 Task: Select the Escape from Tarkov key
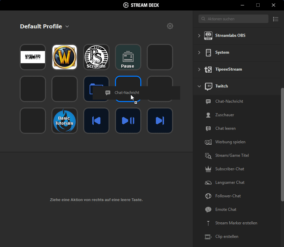[33, 57]
